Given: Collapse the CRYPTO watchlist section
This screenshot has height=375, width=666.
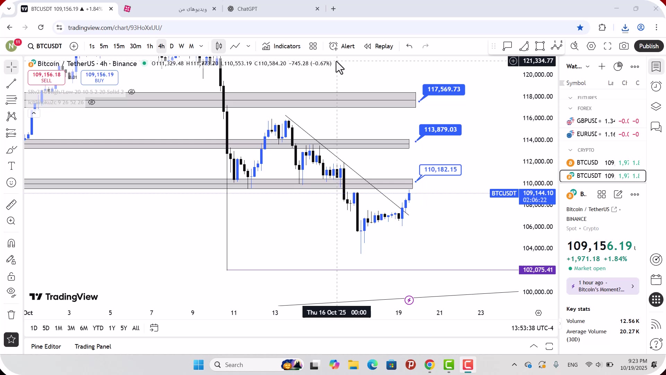Looking at the screenshot, I should click(570, 150).
